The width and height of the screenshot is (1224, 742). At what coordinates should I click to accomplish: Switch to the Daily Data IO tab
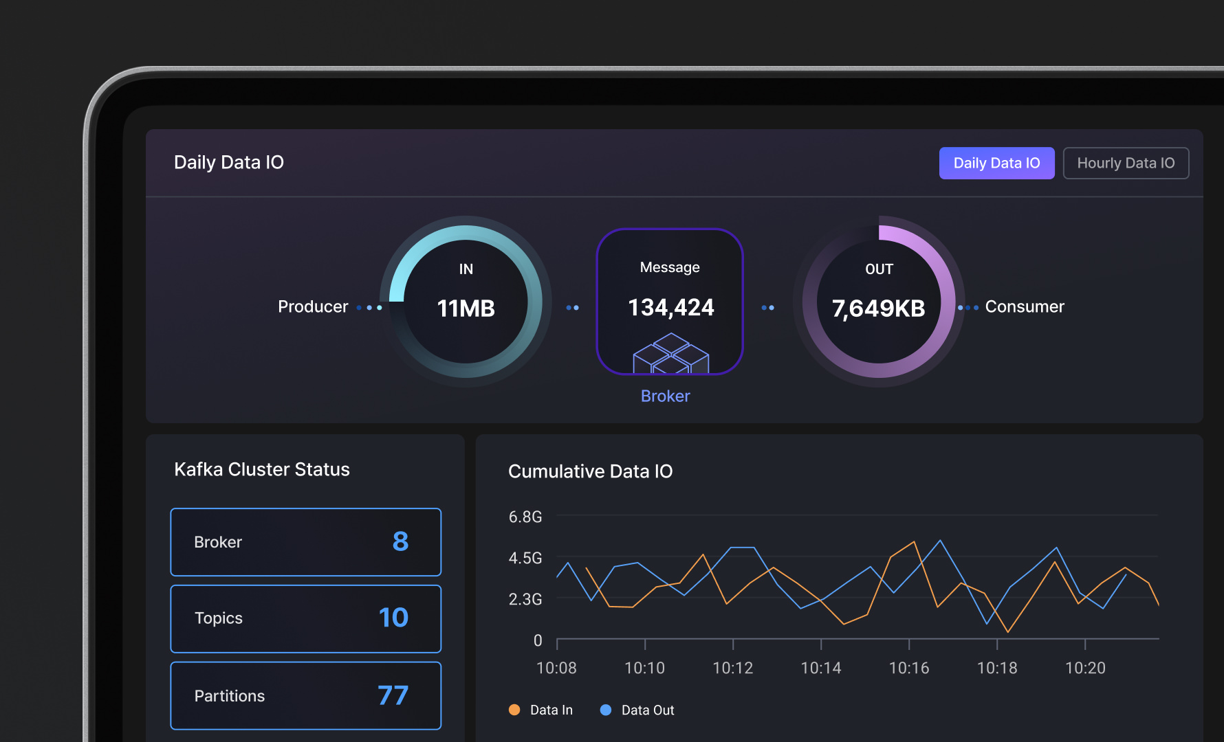point(996,164)
